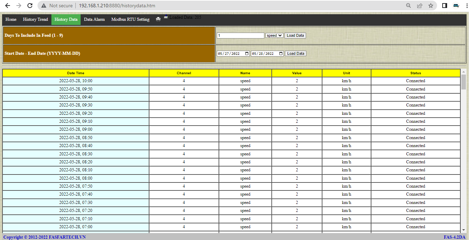Image resolution: width=469 pixels, height=240 pixels.
Task: Bookmark this page with star icon
Action: [x=431, y=6]
